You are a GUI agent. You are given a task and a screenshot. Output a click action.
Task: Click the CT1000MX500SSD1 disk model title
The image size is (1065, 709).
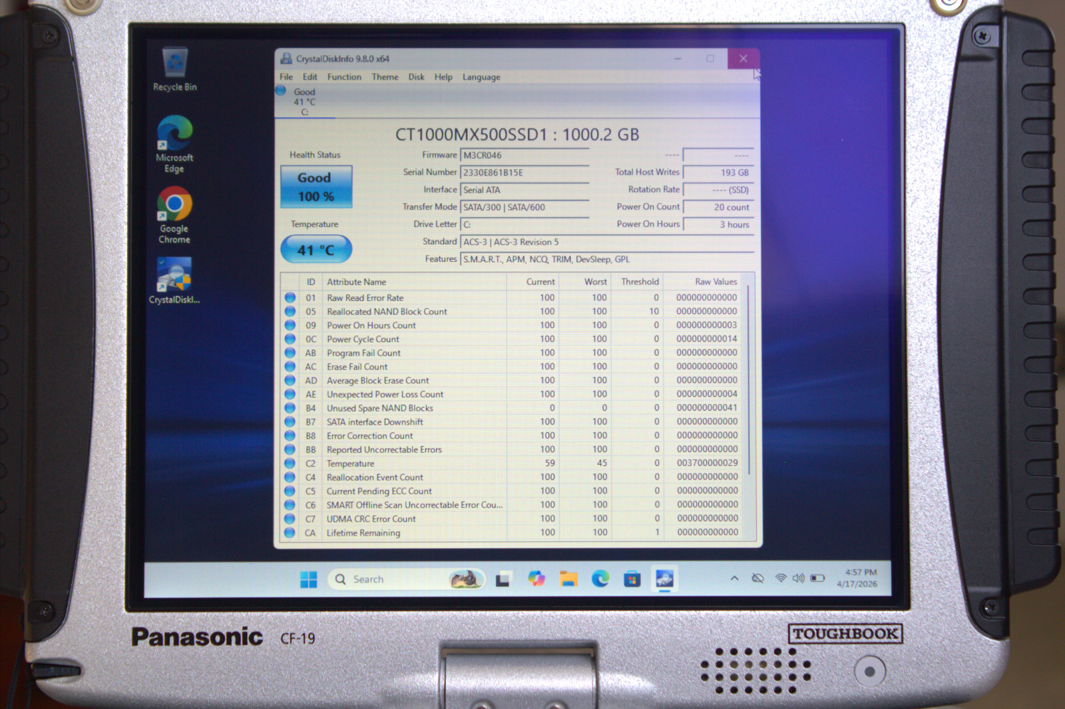pyautogui.click(x=517, y=134)
